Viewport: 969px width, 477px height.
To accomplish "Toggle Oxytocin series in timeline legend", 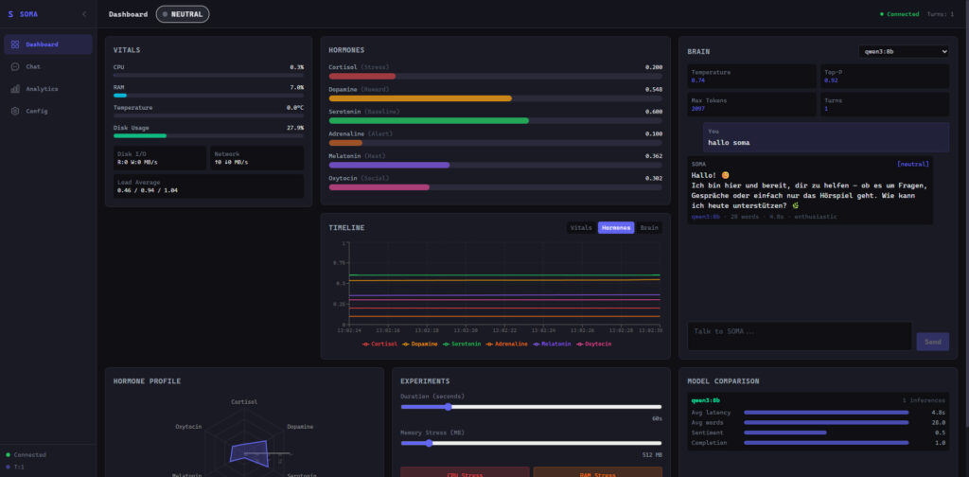I will [593, 344].
